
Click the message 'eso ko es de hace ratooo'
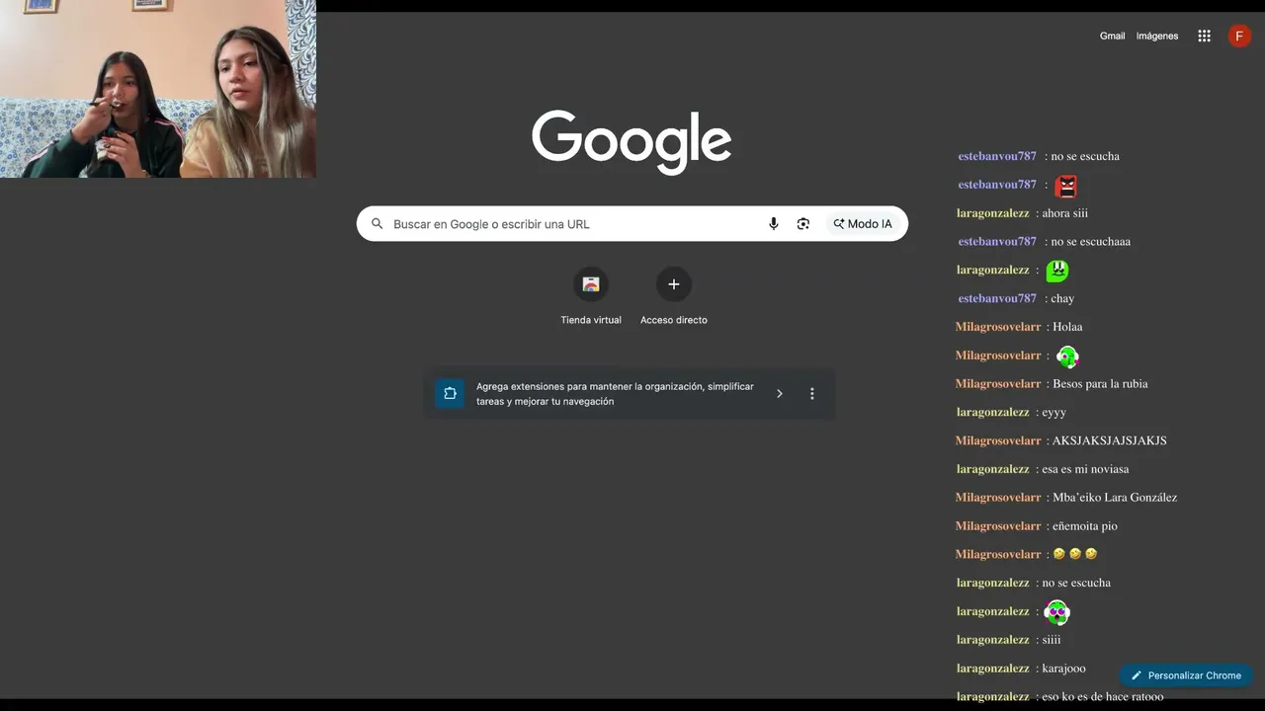click(1103, 696)
